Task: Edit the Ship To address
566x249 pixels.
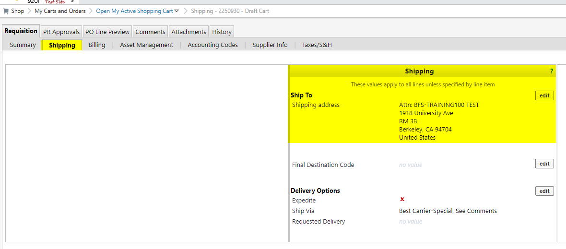Action: (544, 95)
